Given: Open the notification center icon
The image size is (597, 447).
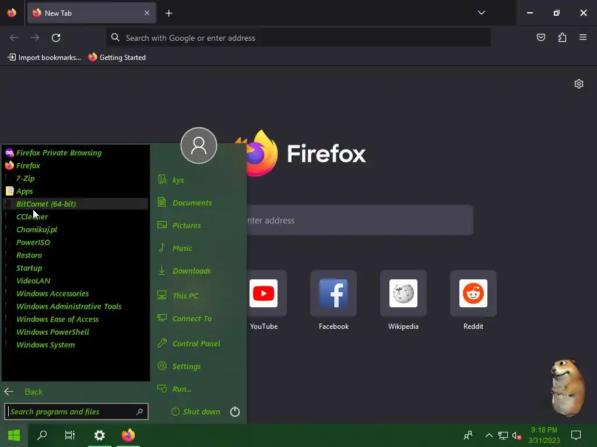Looking at the screenshot, I should pos(576,435).
